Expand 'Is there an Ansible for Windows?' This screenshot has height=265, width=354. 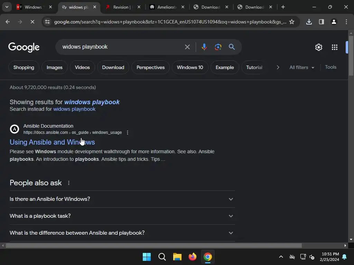pyautogui.click(x=122, y=199)
